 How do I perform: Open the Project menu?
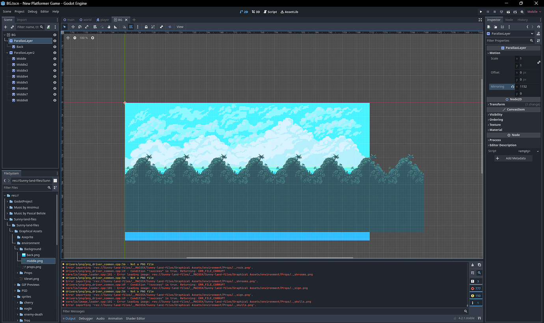[x=19, y=11]
